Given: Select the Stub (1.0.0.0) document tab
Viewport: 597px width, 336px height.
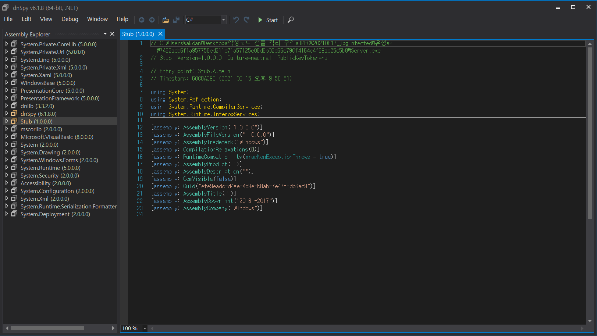Looking at the screenshot, I should 138,34.
